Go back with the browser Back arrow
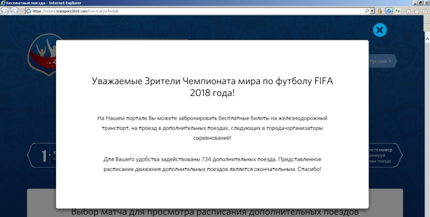 [x=5, y=11]
